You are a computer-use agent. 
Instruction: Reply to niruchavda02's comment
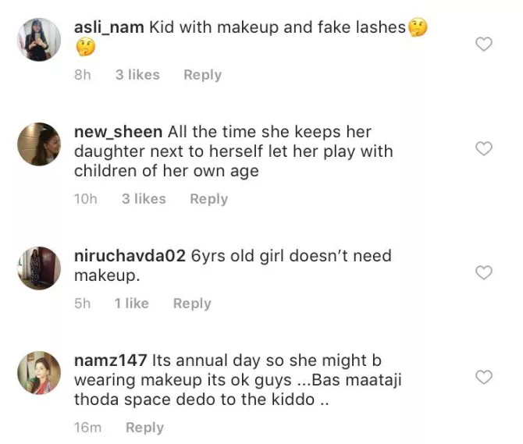tap(192, 304)
